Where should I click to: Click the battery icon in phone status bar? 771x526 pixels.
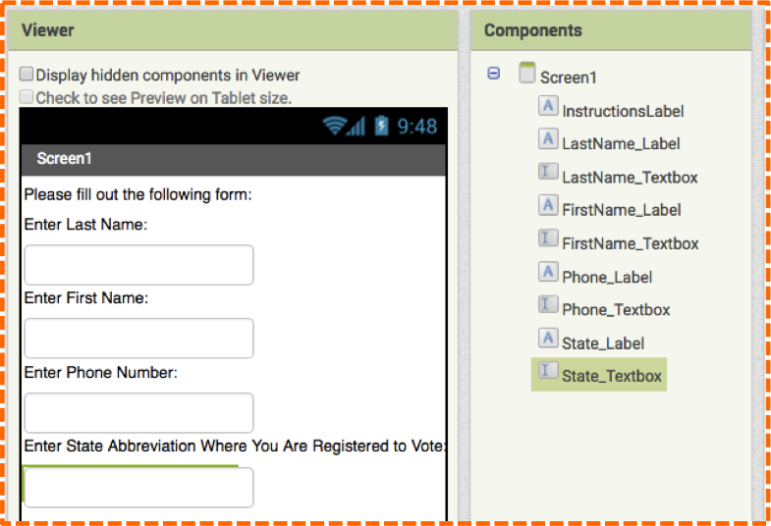click(381, 126)
